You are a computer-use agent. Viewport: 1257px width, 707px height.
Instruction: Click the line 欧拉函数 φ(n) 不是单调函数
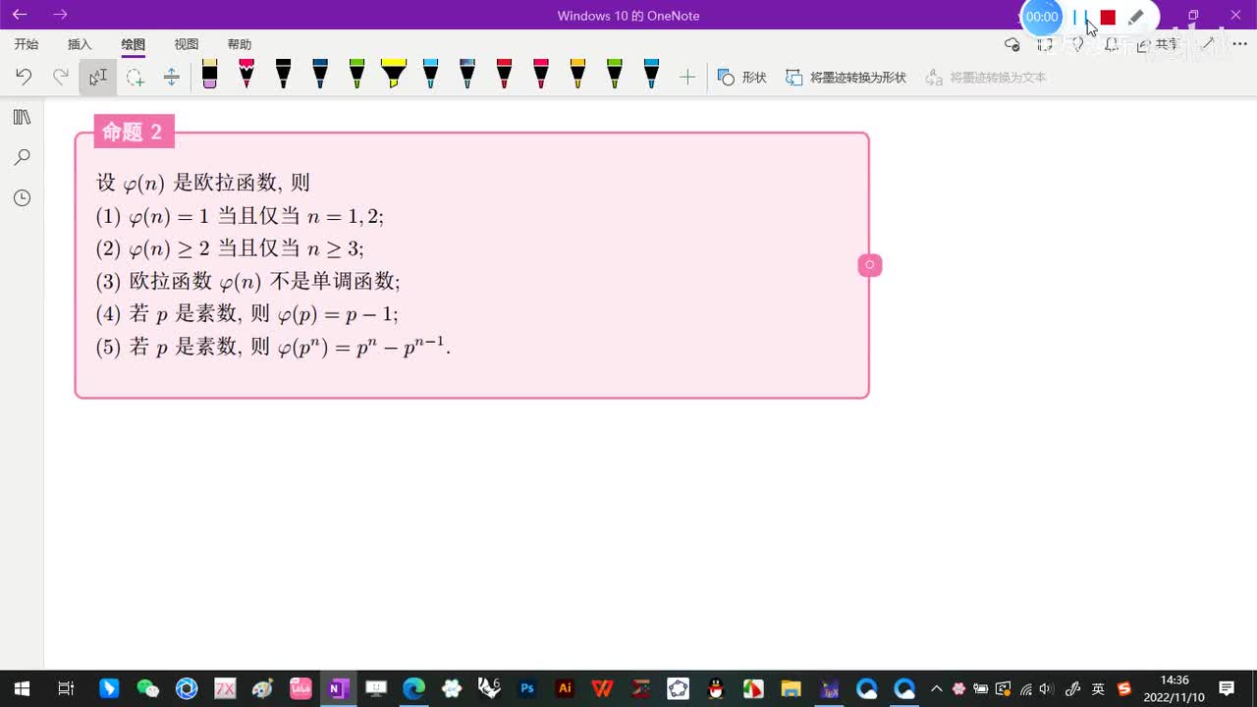coord(248,282)
